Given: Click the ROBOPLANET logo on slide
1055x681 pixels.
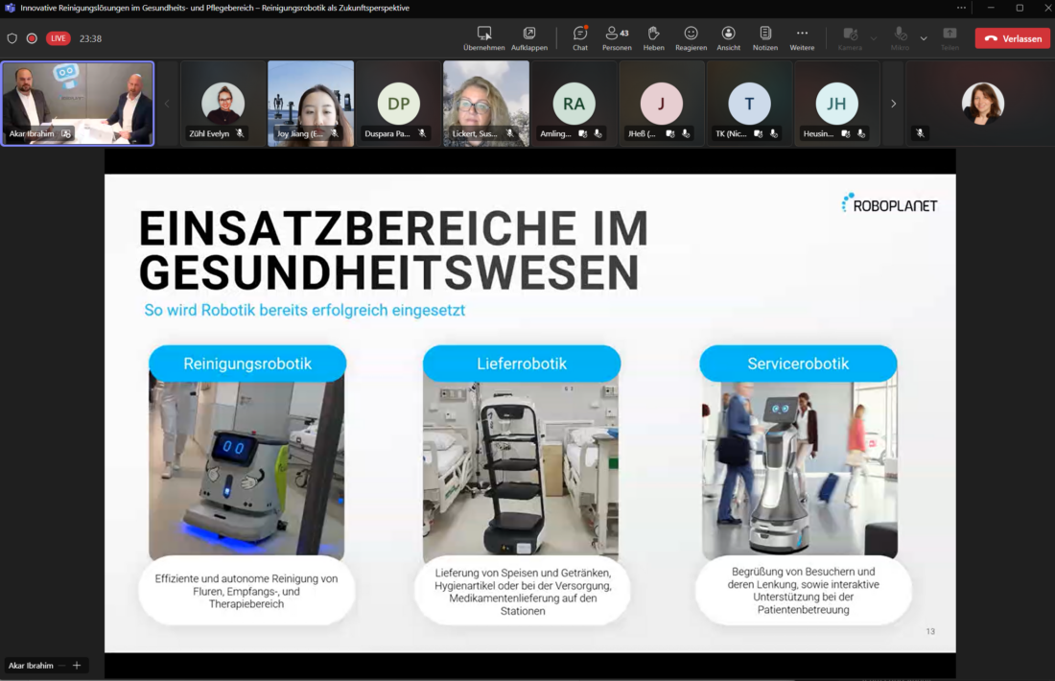Looking at the screenshot, I should click(x=889, y=204).
